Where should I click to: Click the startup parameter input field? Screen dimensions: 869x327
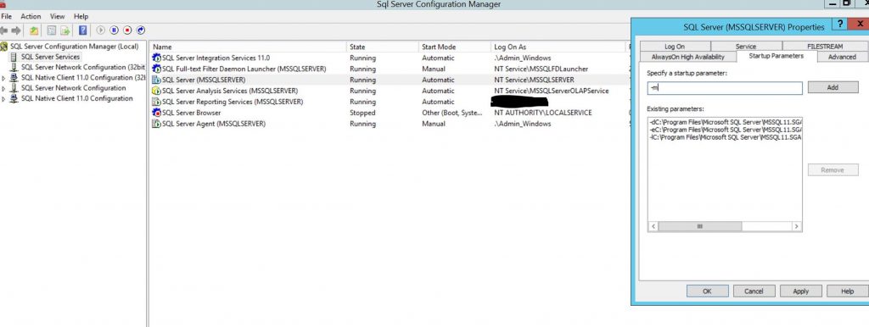tap(725, 88)
